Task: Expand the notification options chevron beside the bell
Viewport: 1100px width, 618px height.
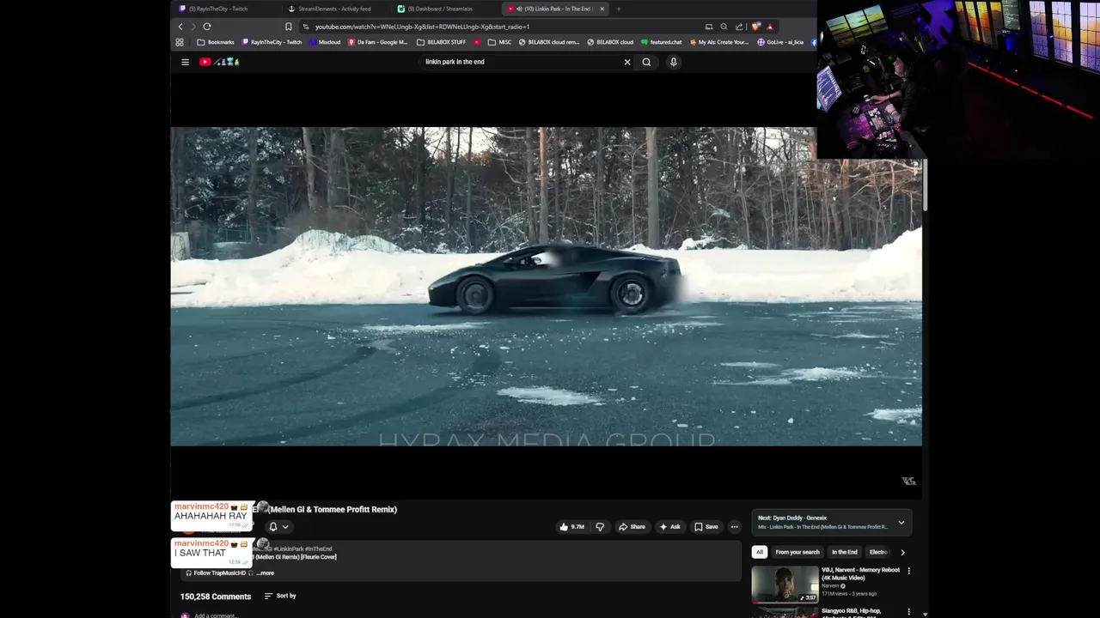Action: 285,527
